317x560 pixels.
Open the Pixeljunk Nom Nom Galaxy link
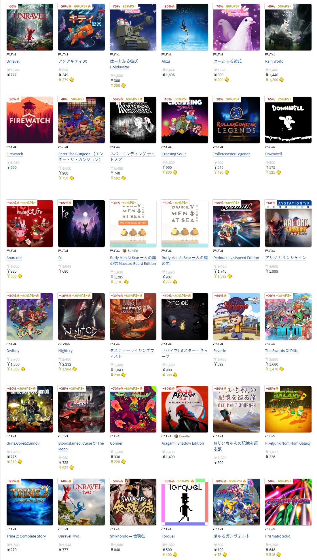(x=288, y=443)
